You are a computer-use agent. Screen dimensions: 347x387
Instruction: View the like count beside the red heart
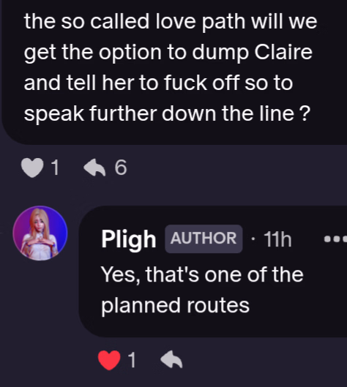tap(132, 360)
